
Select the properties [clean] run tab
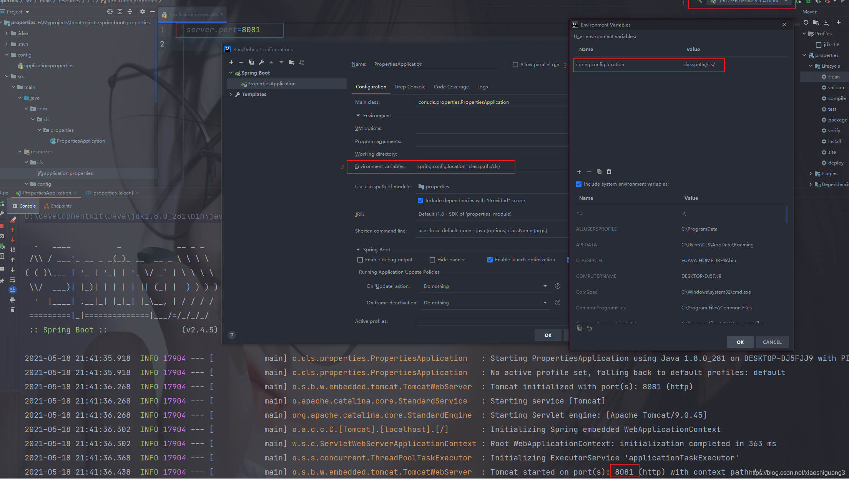point(109,193)
